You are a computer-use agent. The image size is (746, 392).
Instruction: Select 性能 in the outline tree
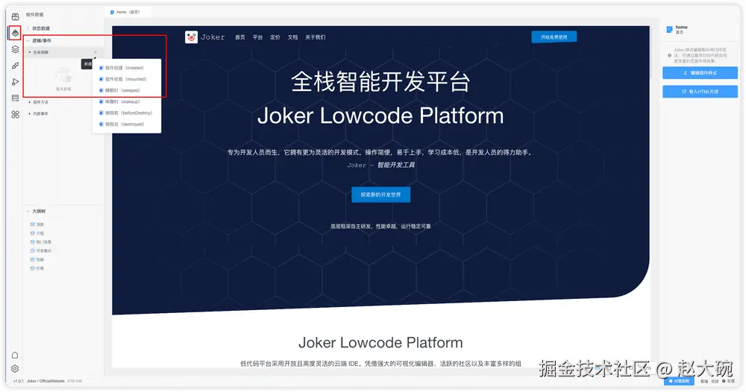point(40,259)
